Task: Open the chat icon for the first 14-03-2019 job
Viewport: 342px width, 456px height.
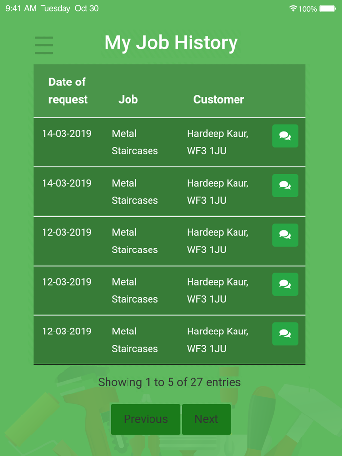Action: [285, 136]
